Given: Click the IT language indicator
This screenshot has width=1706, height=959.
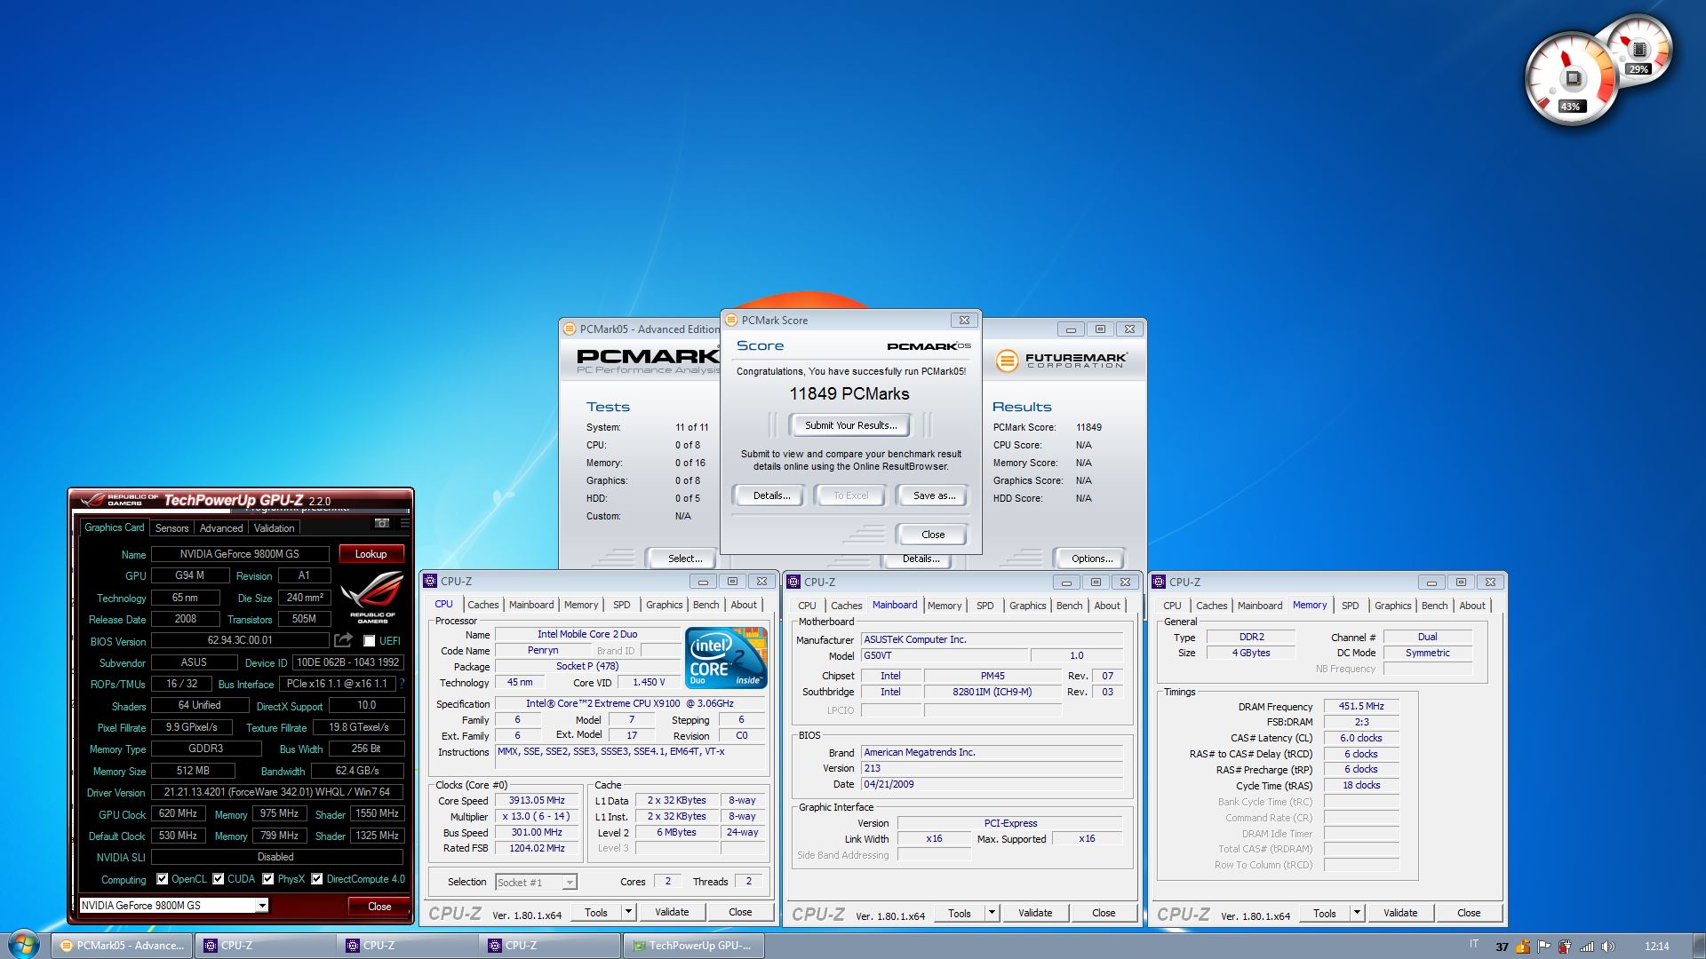Looking at the screenshot, I should coord(1474,945).
